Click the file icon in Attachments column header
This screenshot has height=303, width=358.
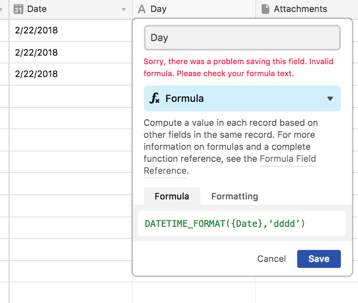tap(266, 9)
